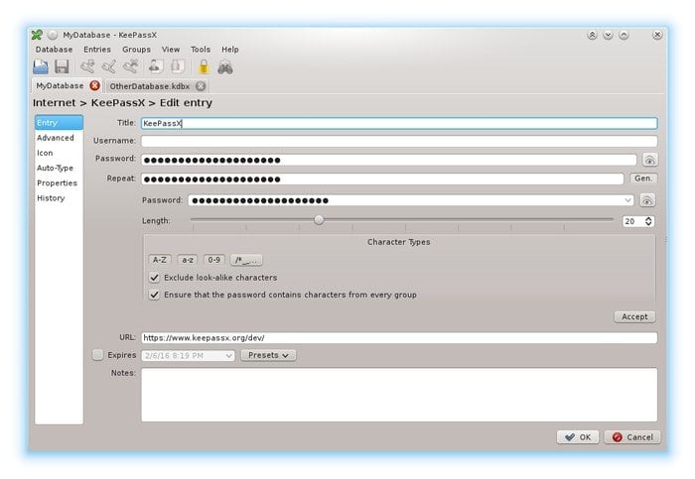Screen dimensions: 695x479
Task: Toggle visibility of the generated password
Action: [647, 200]
